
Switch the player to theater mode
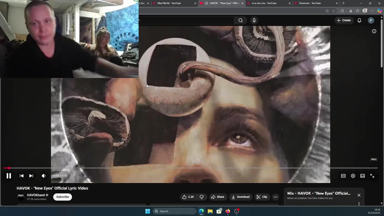(x=362, y=176)
